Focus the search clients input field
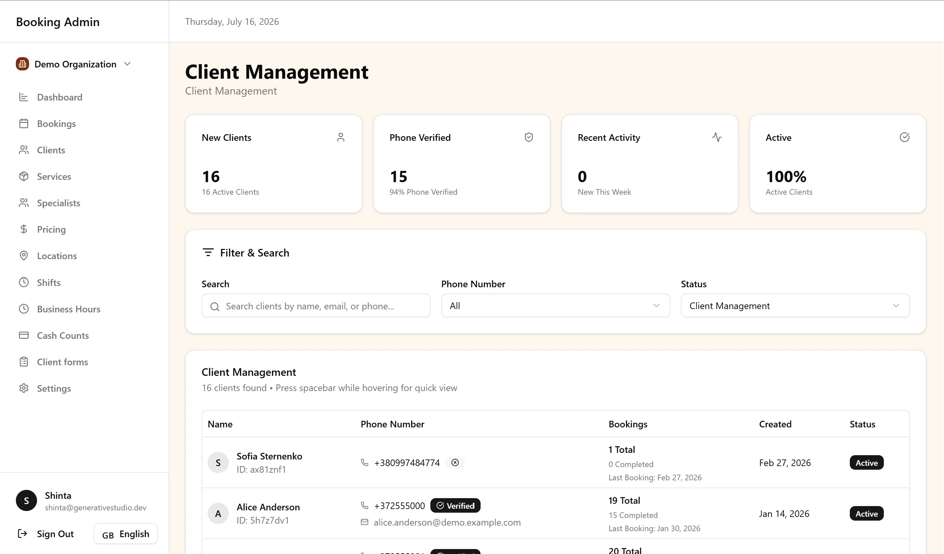Image resolution: width=944 pixels, height=554 pixels. (316, 306)
